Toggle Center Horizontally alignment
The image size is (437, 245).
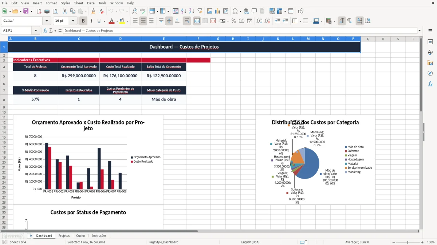pos(143,21)
